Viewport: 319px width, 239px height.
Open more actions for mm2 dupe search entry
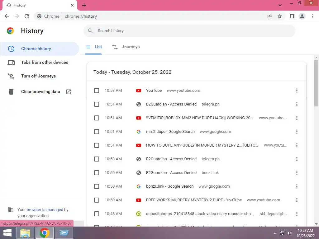coord(297,132)
